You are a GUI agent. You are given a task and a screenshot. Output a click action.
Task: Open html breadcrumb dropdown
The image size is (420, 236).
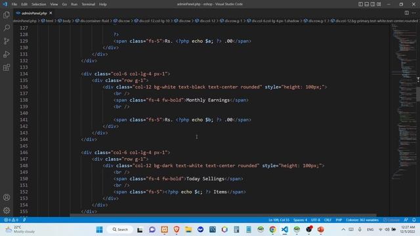pos(47,20)
